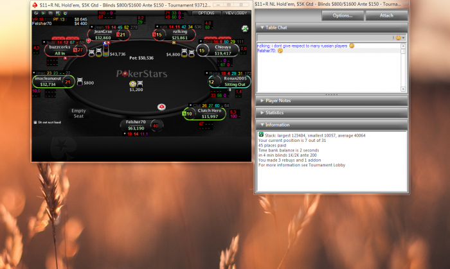
Task: Click the chat scrollbar down arrow
Action: pos(403,89)
